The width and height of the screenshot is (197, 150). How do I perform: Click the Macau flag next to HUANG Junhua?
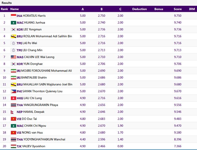pyautogui.click(x=13, y=23)
